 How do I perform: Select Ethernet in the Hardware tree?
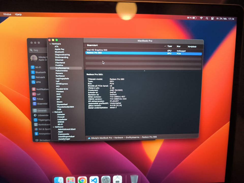click(x=59, y=60)
